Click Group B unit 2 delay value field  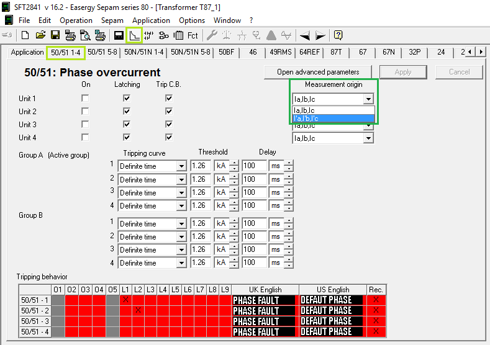255,236
